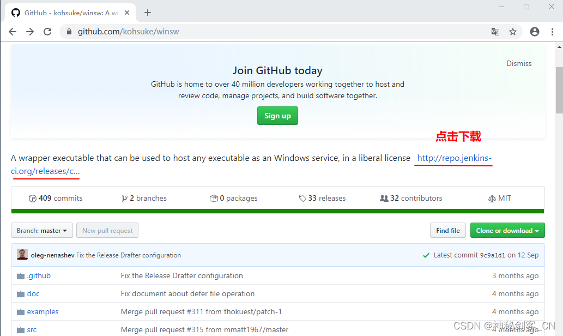Click the browser back arrow
563x336 pixels.
pyautogui.click(x=13, y=32)
